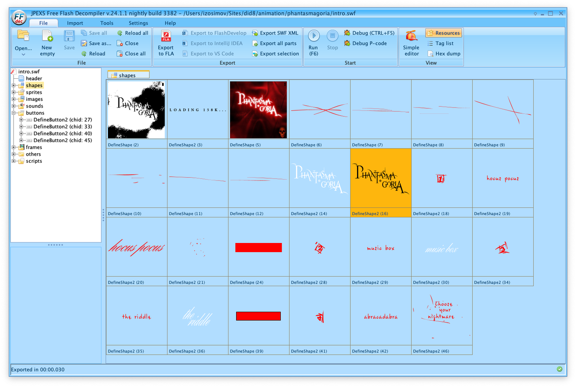
Task: Click the Run (F6) play icon
Action: click(313, 36)
